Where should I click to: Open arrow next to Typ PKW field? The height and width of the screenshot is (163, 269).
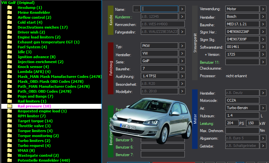pos(182,46)
